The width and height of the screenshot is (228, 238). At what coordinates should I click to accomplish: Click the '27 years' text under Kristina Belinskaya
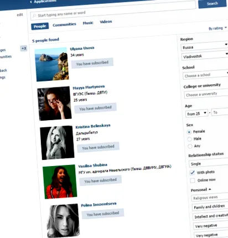(x=83, y=139)
